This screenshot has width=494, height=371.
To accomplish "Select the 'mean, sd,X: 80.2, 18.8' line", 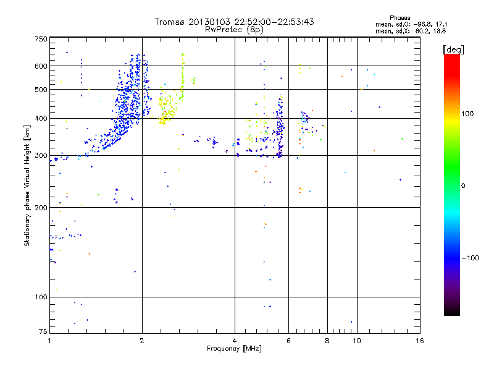I will tap(411, 31).
